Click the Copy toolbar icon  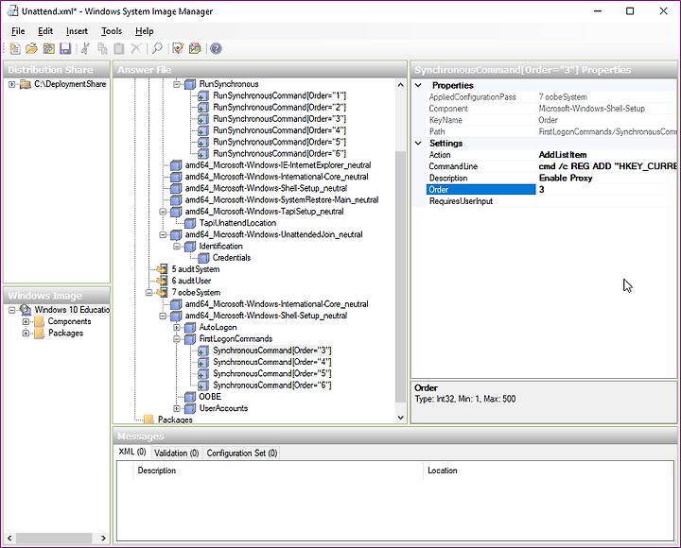point(102,48)
